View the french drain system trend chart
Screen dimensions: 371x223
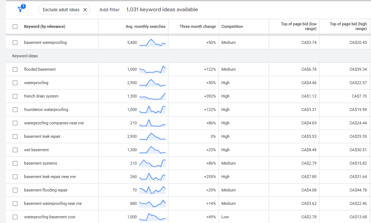point(152,96)
